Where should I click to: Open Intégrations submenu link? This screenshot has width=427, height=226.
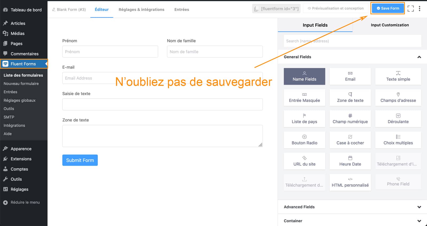click(x=14, y=125)
